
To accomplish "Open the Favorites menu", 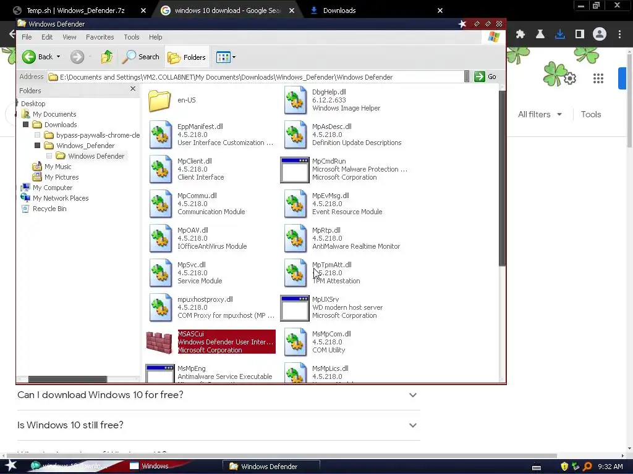I will coord(100,37).
